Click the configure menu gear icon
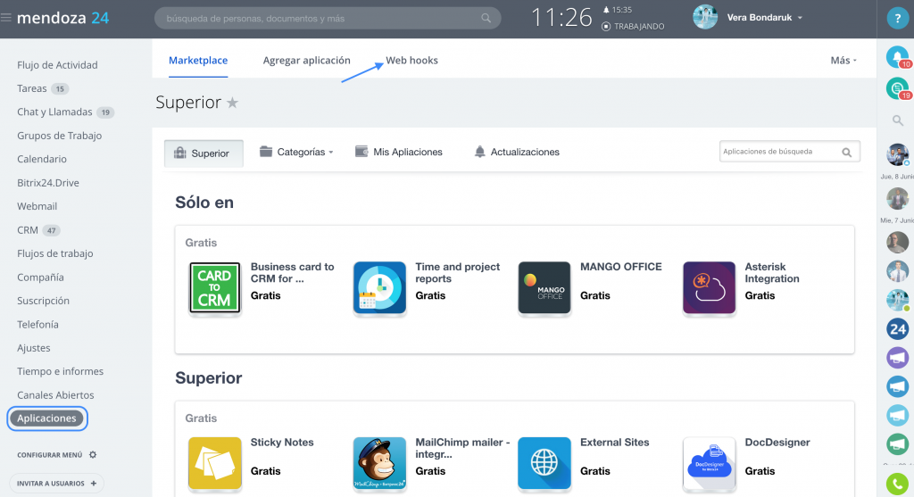914x497 pixels. tap(93, 454)
